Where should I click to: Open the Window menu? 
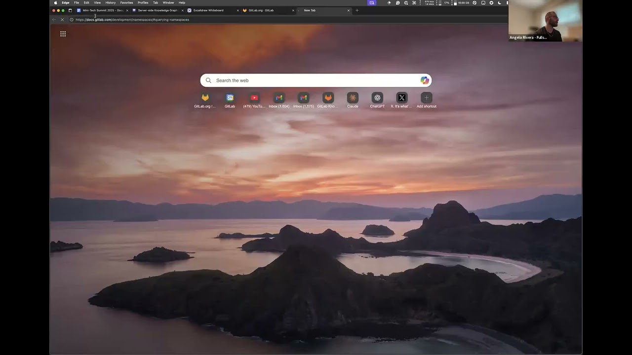click(x=168, y=2)
